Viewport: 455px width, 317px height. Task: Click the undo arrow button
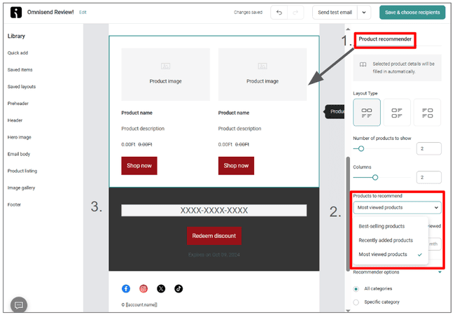coord(279,13)
